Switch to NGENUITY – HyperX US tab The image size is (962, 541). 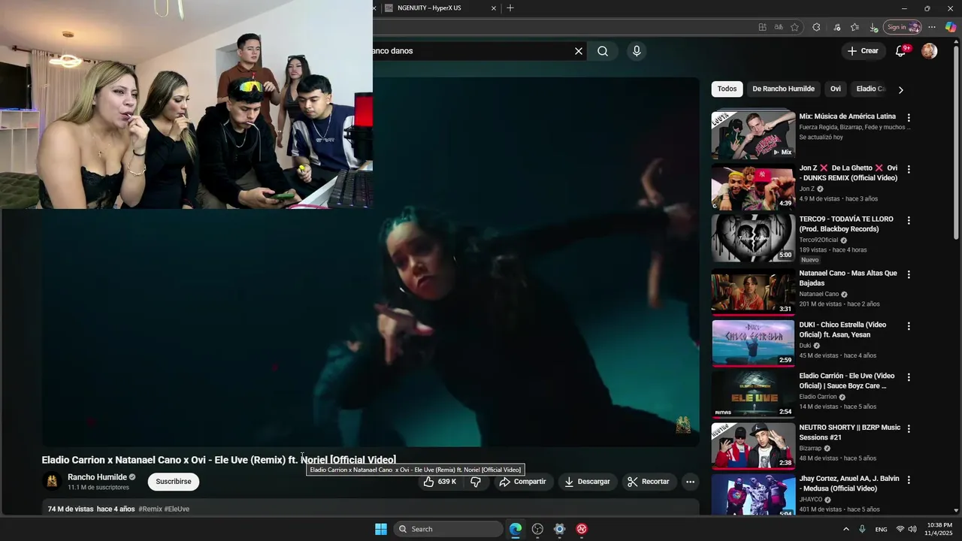click(439, 8)
